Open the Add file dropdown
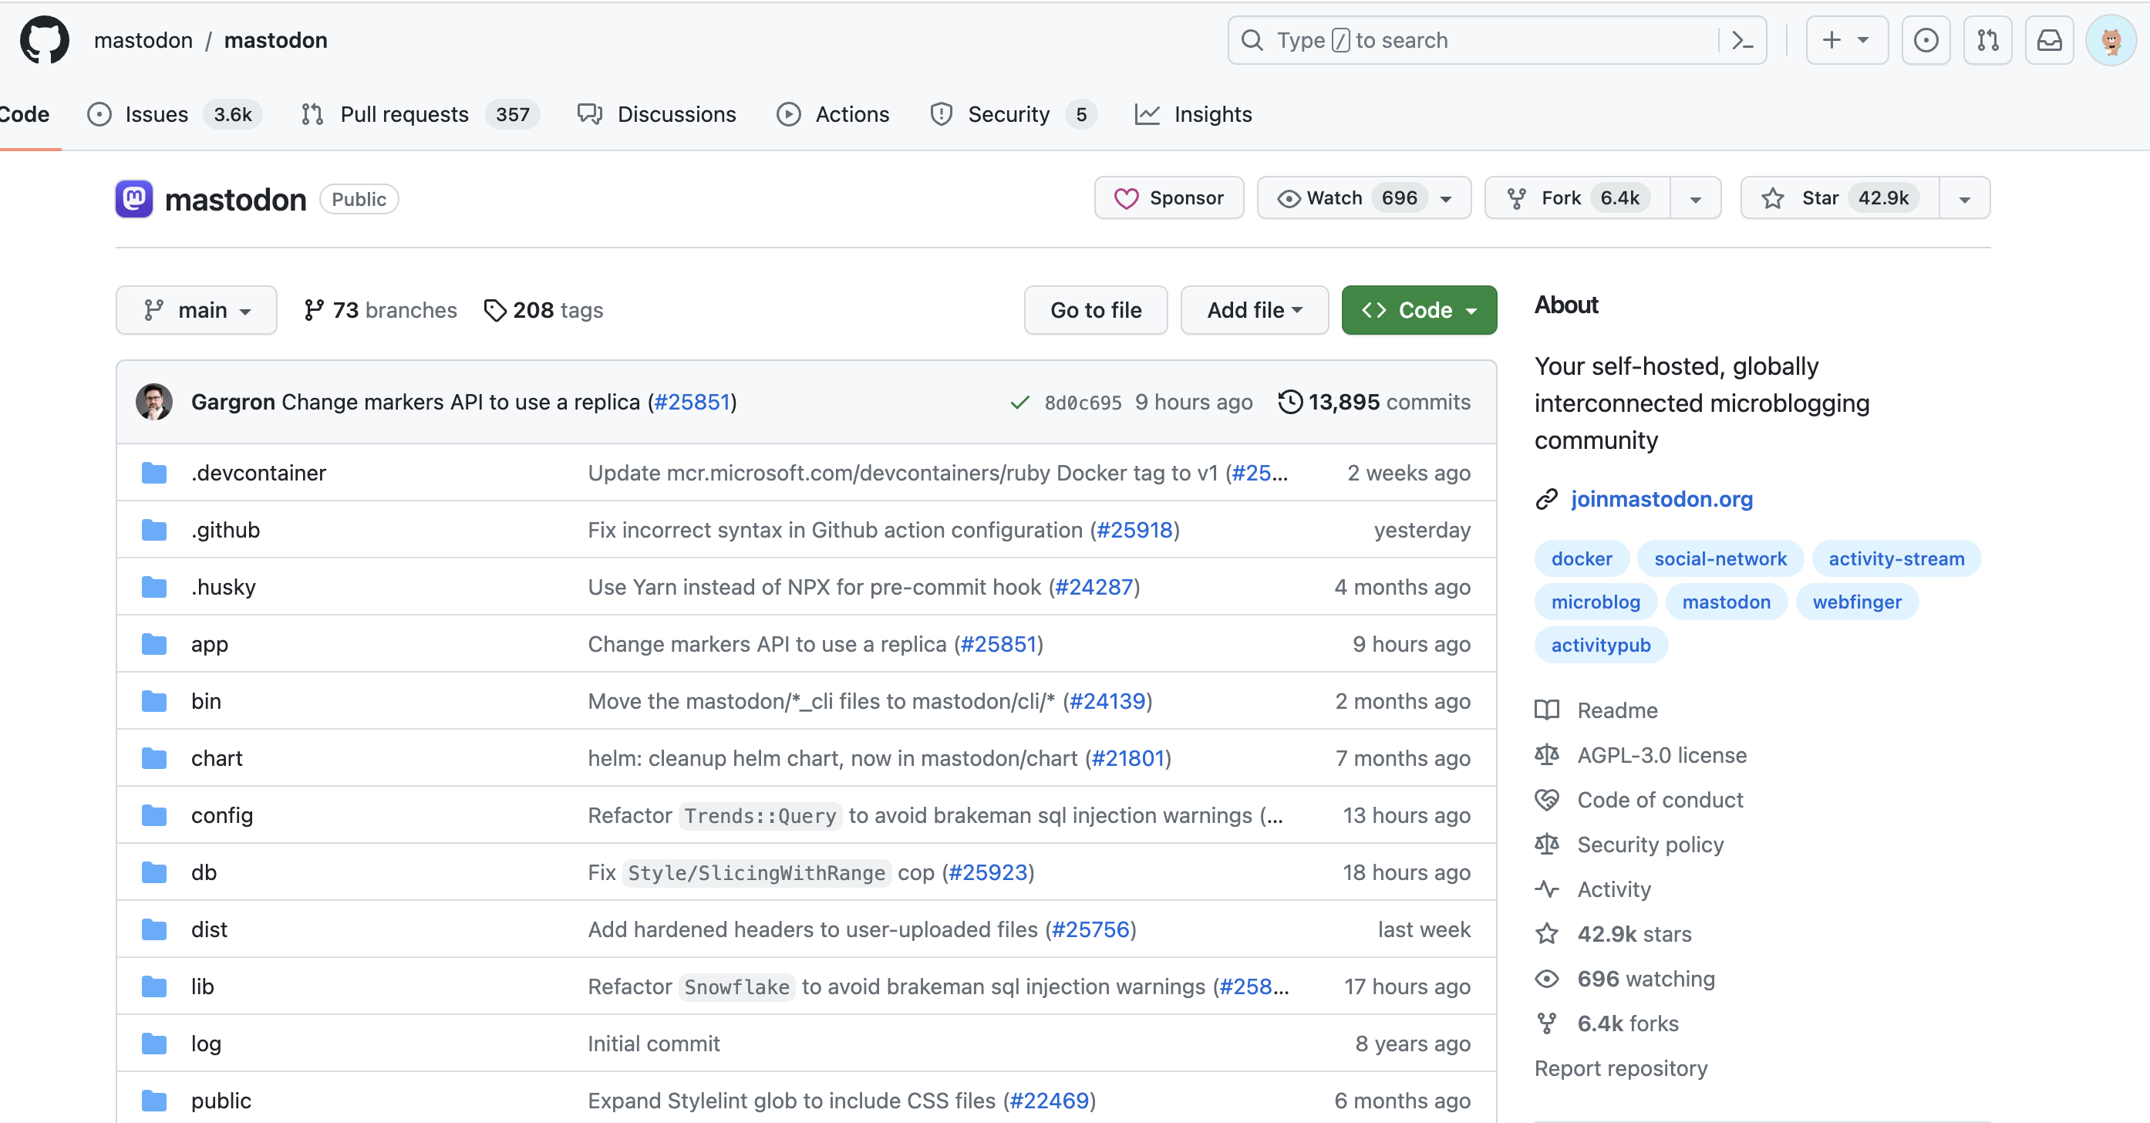Viewport: 2150px width, 1123px height. pyautogui.click(x=1255, y=311)
